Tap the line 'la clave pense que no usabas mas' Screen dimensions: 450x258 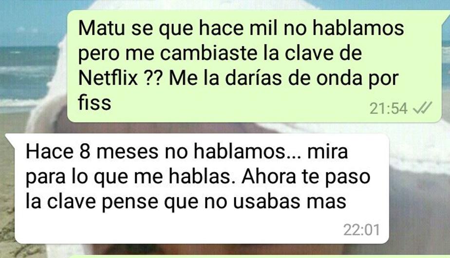tap(186, 202)
